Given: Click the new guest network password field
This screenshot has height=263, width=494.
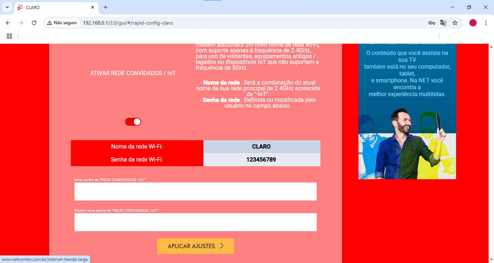Looking at the screenshot, I should pos(196,191).
